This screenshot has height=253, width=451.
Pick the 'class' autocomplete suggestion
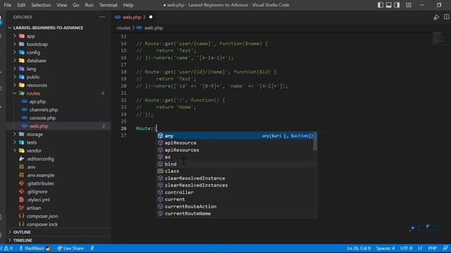pyautogui.click(x=237, y=171)
